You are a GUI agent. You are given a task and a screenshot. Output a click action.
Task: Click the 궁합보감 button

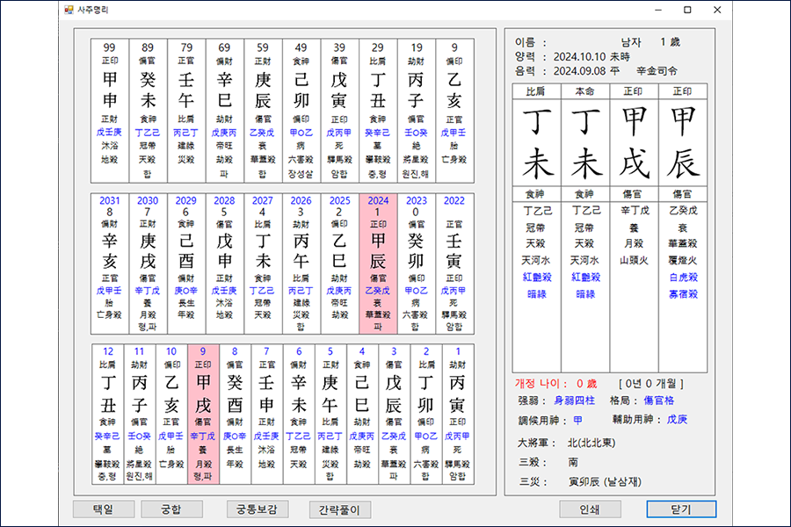point(256,510)
